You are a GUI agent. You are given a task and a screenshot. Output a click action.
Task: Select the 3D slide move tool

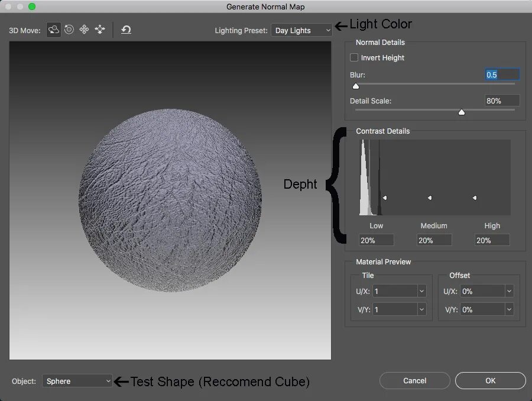click(x=100, y=30)
